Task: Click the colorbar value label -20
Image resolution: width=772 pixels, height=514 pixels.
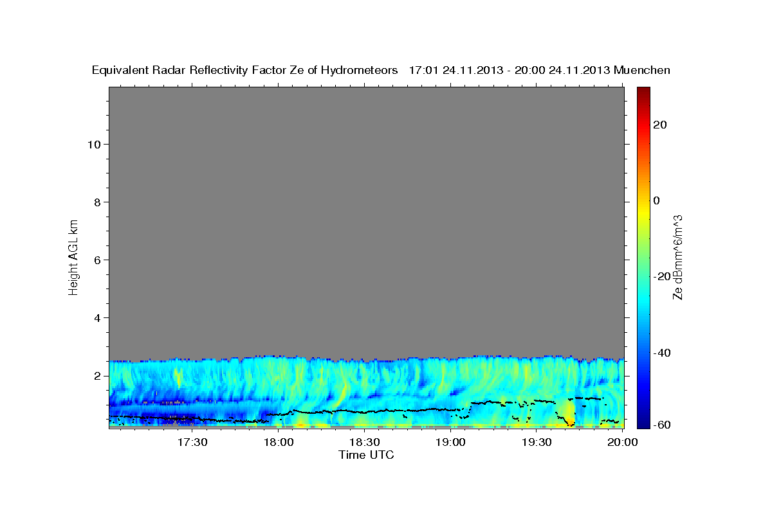Action: click(662, 276)
